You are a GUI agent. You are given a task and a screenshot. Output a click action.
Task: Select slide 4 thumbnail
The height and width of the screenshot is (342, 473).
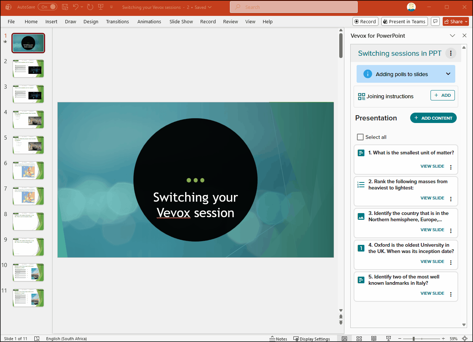click(x=28, y=119)
